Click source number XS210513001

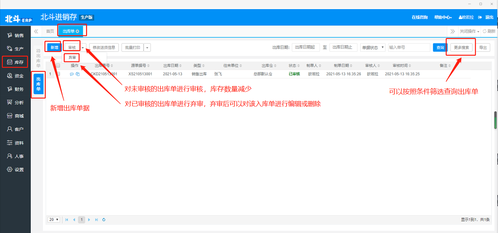tap(140, 74)
